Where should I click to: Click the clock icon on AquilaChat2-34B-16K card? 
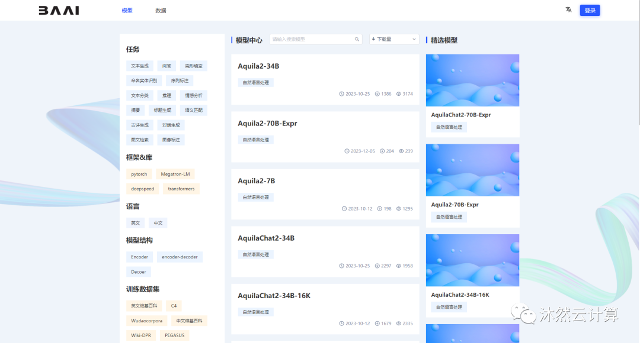pyautogui.click(x=342, y=323)
